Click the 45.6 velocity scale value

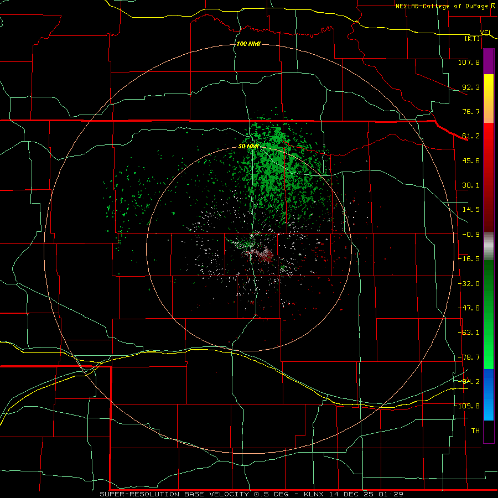[x=471, y=160]
